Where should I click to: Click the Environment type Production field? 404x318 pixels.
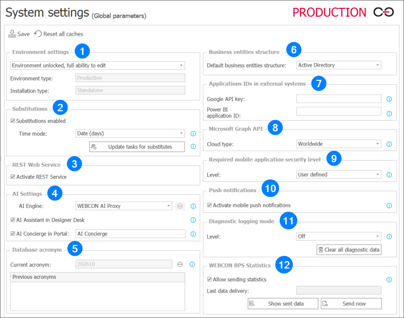tap(130, 78)
